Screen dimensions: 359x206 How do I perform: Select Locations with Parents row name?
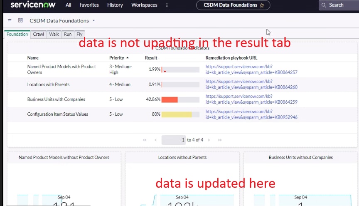(x=48, y=84)
